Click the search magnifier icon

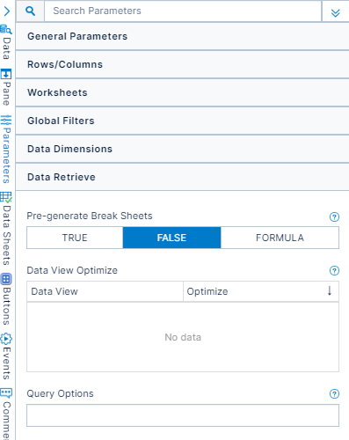point(30,11)
